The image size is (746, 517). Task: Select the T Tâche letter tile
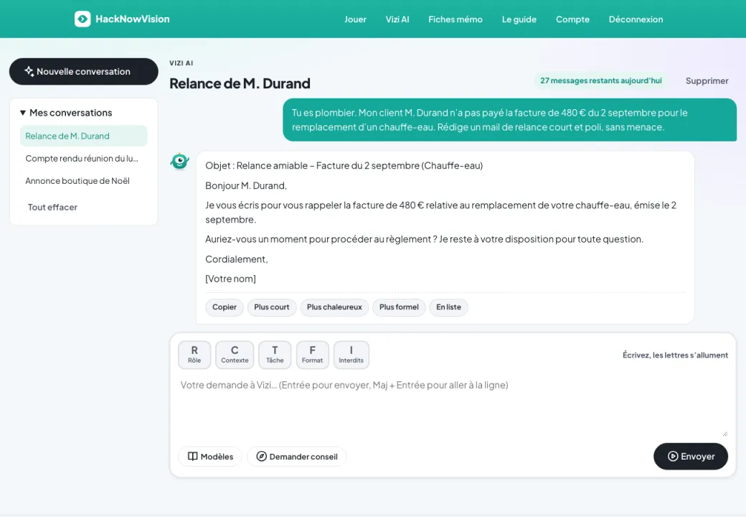coord(275,355)
